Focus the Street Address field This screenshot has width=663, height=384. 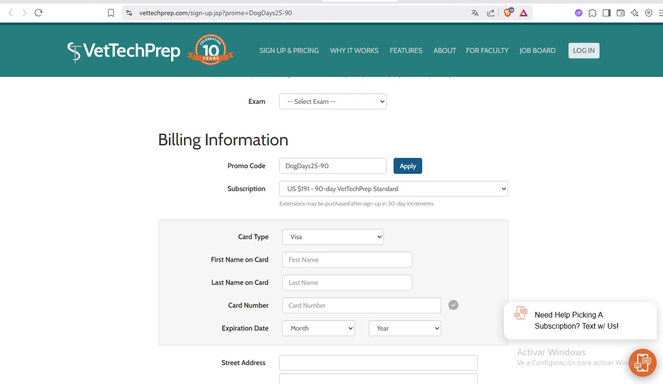(378, 363)
